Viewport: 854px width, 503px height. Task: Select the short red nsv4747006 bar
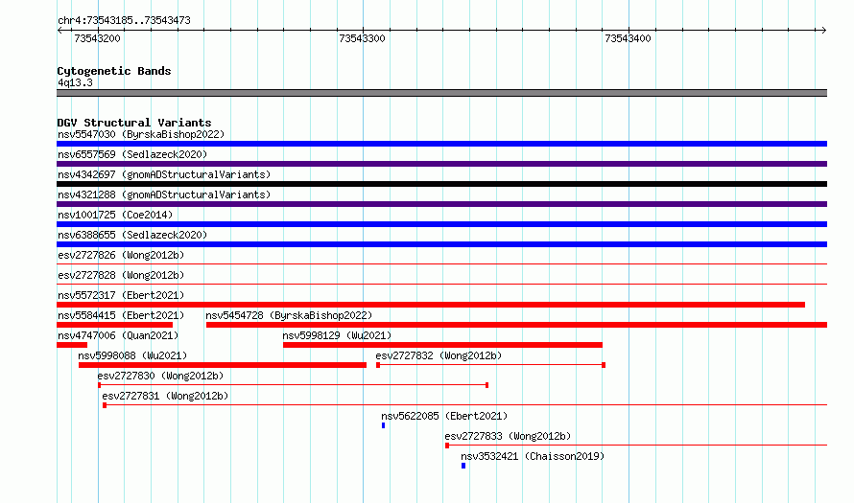[x=72, y=345]
